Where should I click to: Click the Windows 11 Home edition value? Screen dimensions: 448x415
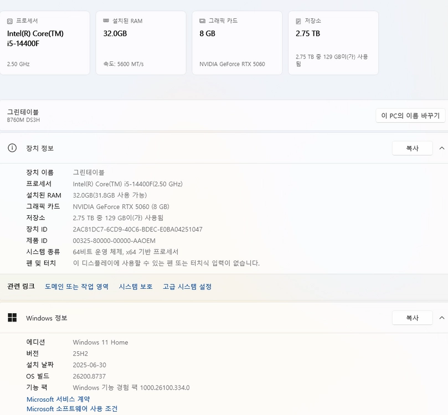coord(100,342)
